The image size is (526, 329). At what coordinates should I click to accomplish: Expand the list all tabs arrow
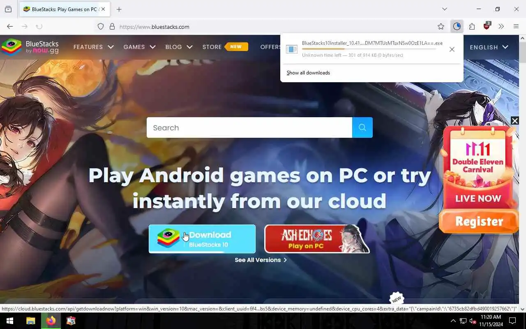click(x=445, y=9)
